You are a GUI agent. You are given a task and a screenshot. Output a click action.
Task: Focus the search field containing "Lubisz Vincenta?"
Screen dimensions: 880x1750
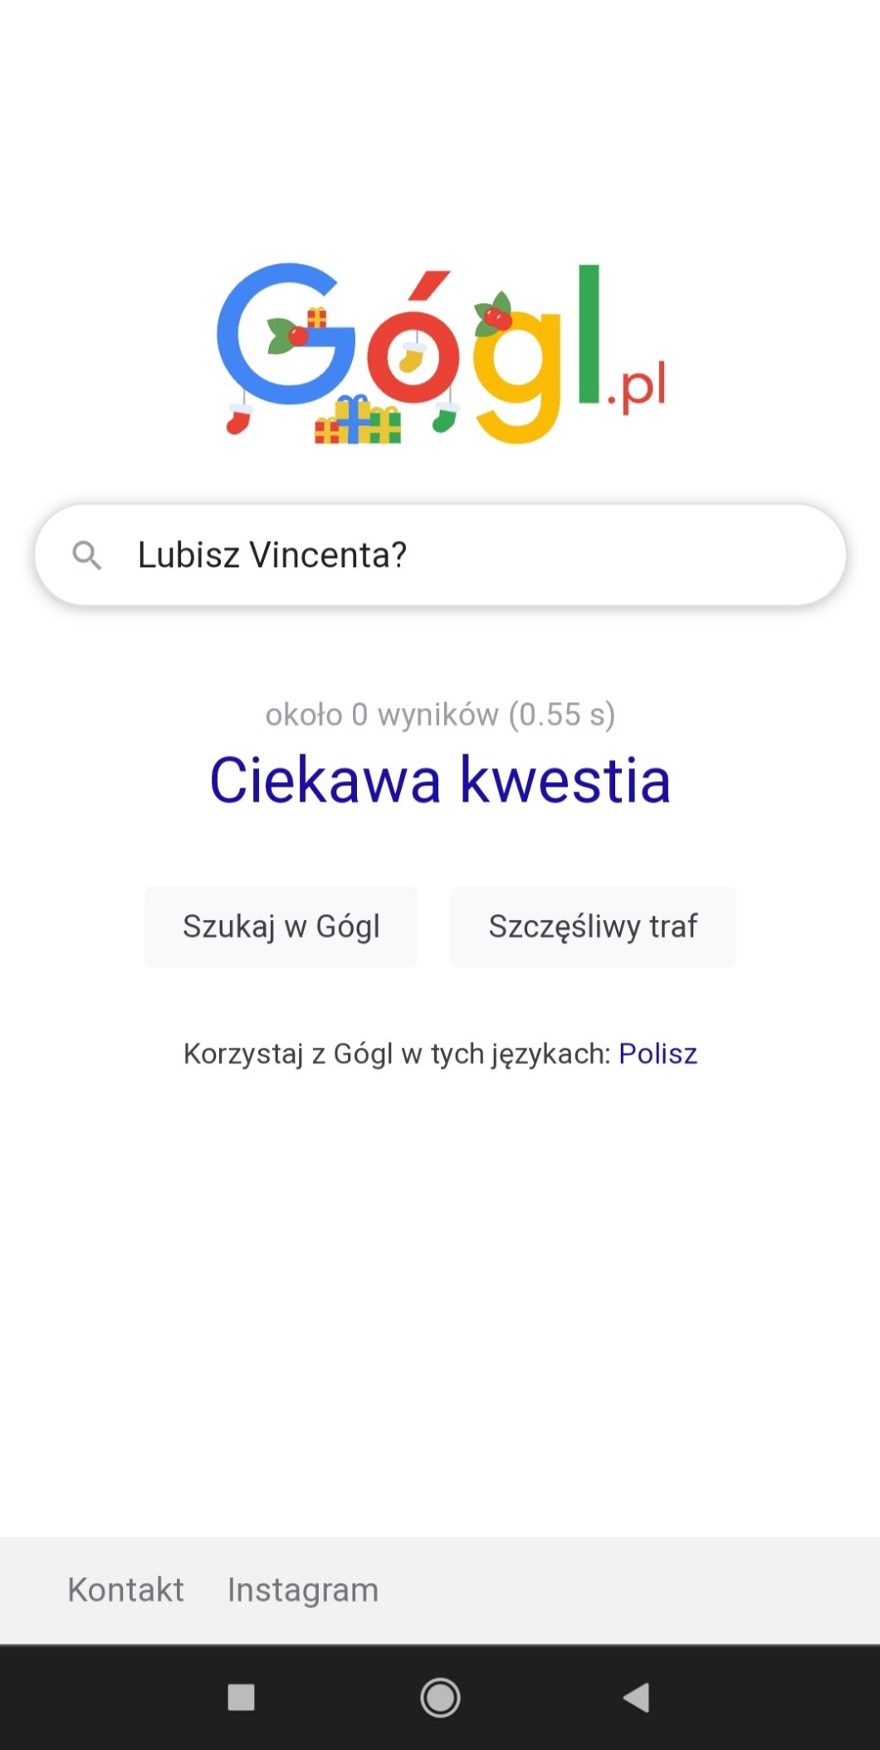pos(465,555)
